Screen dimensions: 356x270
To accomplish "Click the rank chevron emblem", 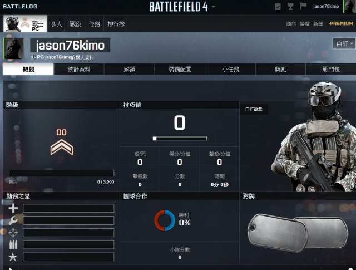I will [62, 147].
